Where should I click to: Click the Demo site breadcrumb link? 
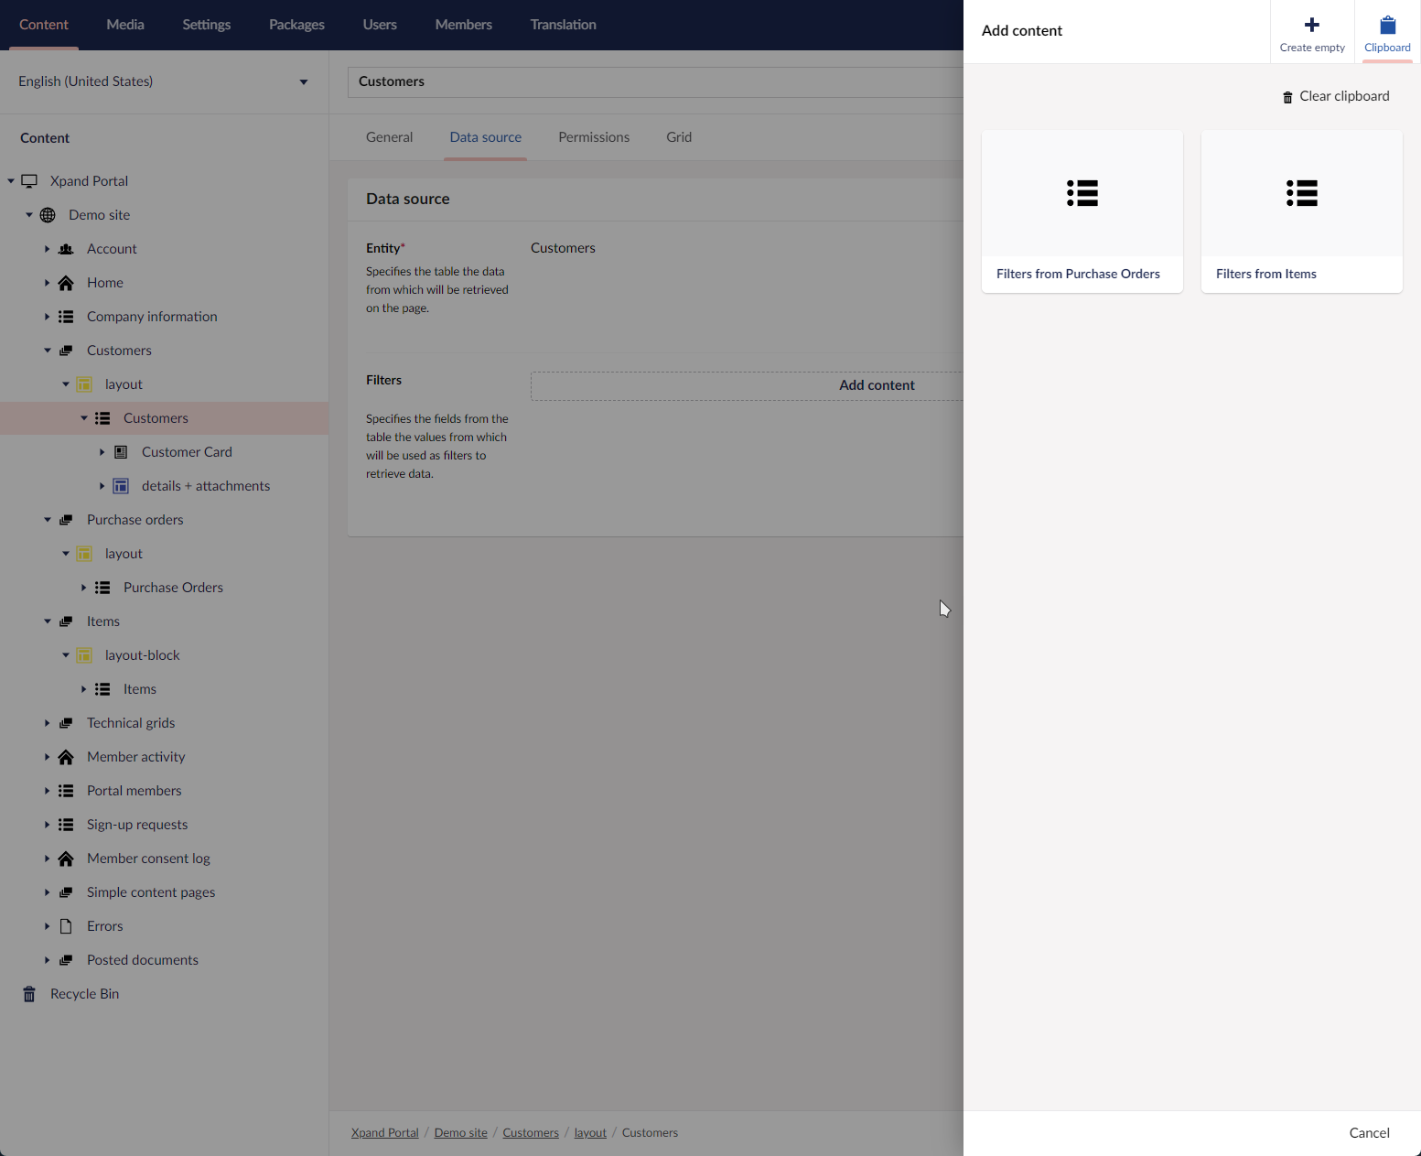point(460,1133)
